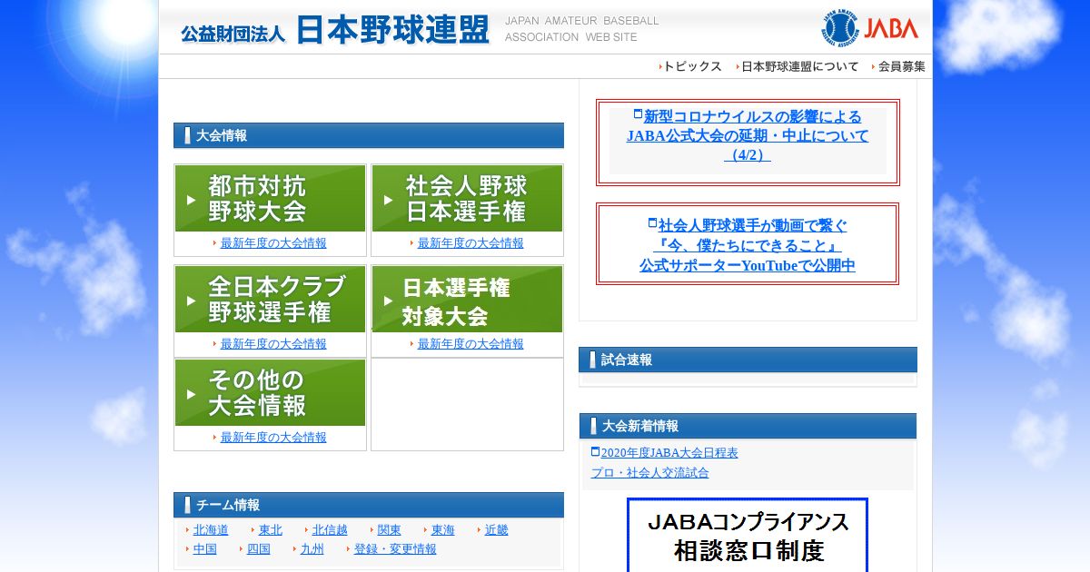The image size is (1090, 572).
Task: Open the 登録・変更情報 link
Action: [x=395, y=549]
